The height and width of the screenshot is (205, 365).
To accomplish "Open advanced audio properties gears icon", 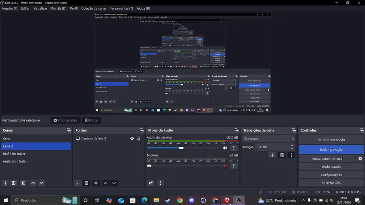I will [x=151, y=183].
